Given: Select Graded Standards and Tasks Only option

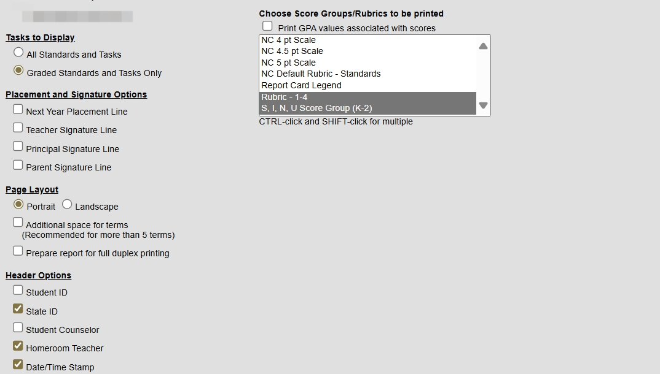Looking at the screenshot, I should pyautogui.click(x=18, y=71).
